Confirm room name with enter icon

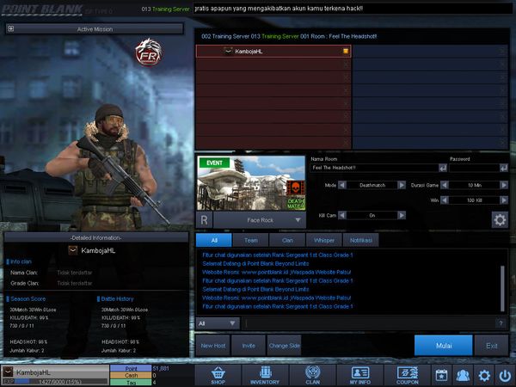(443, 168)
